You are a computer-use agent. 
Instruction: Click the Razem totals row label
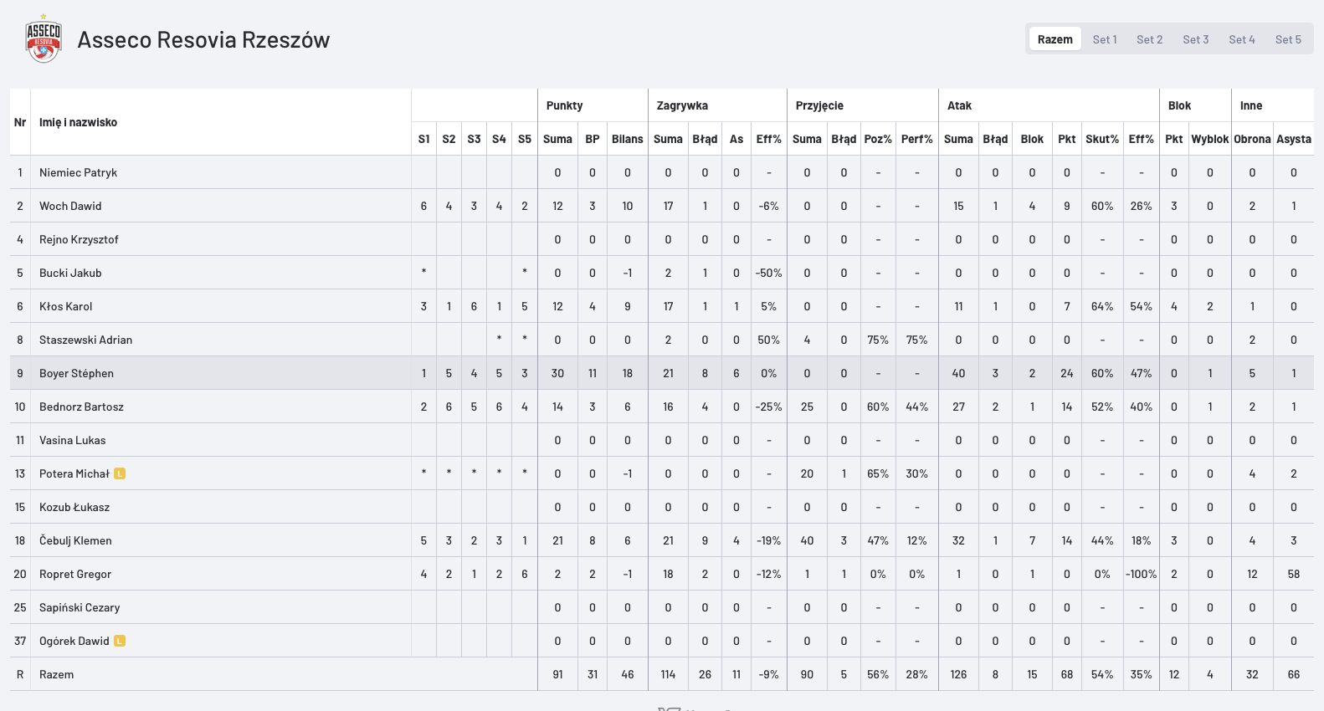point(56,674)
